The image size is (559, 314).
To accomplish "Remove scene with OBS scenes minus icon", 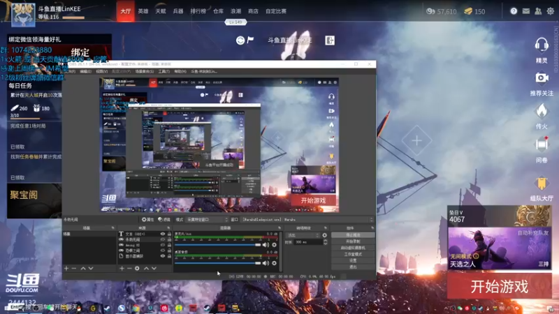I will click(74, 268).
